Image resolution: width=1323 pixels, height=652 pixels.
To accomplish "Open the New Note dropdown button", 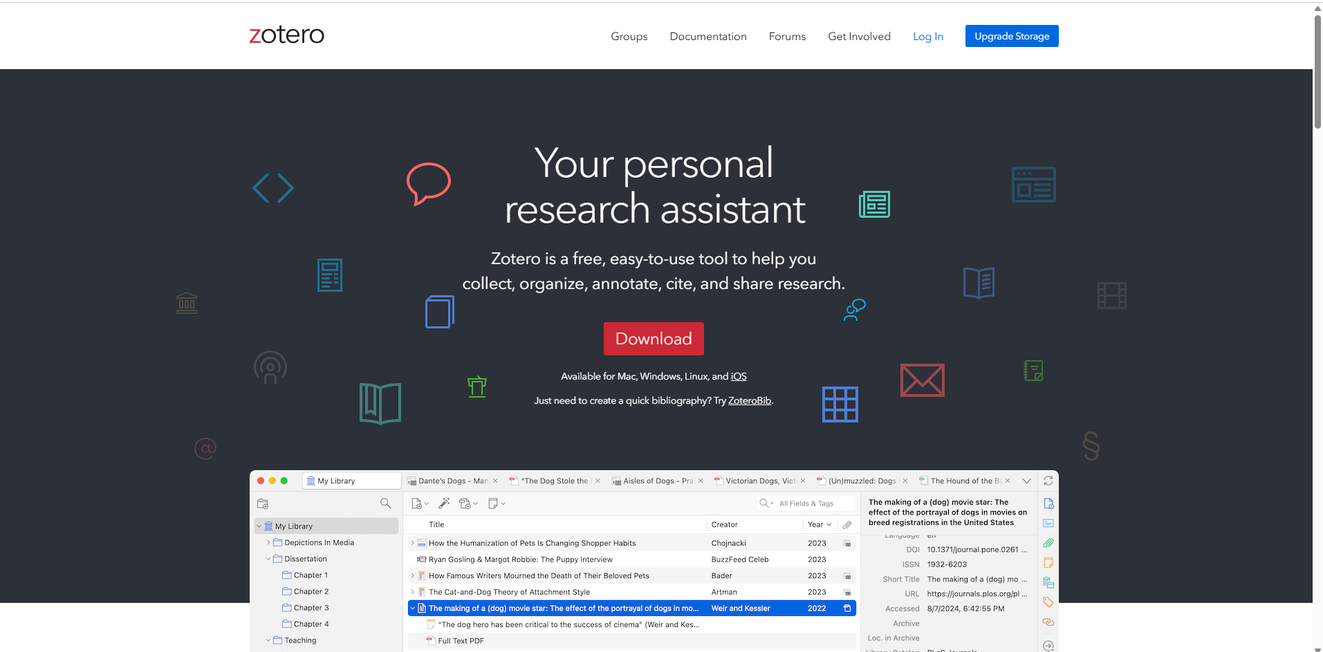I will pos(497,503).
